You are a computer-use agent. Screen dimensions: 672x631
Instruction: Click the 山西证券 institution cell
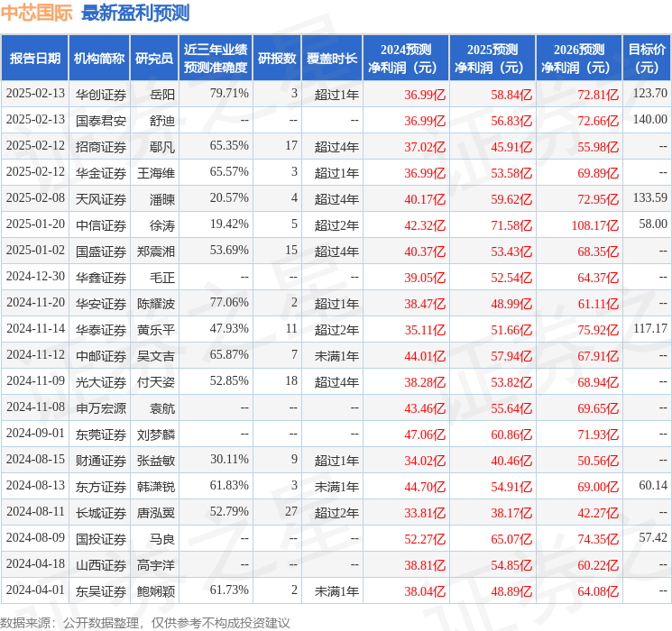[101, 565]
